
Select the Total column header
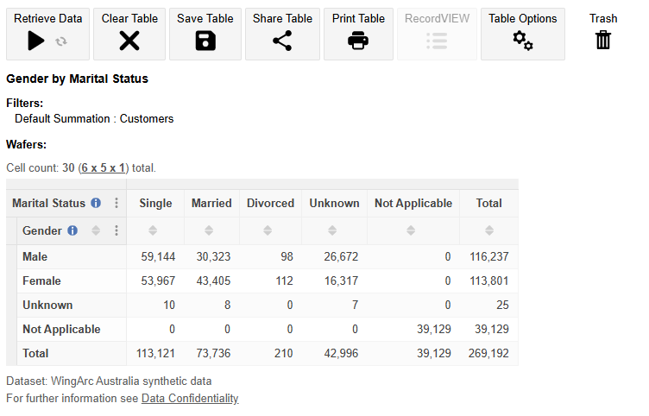[488, 203]
